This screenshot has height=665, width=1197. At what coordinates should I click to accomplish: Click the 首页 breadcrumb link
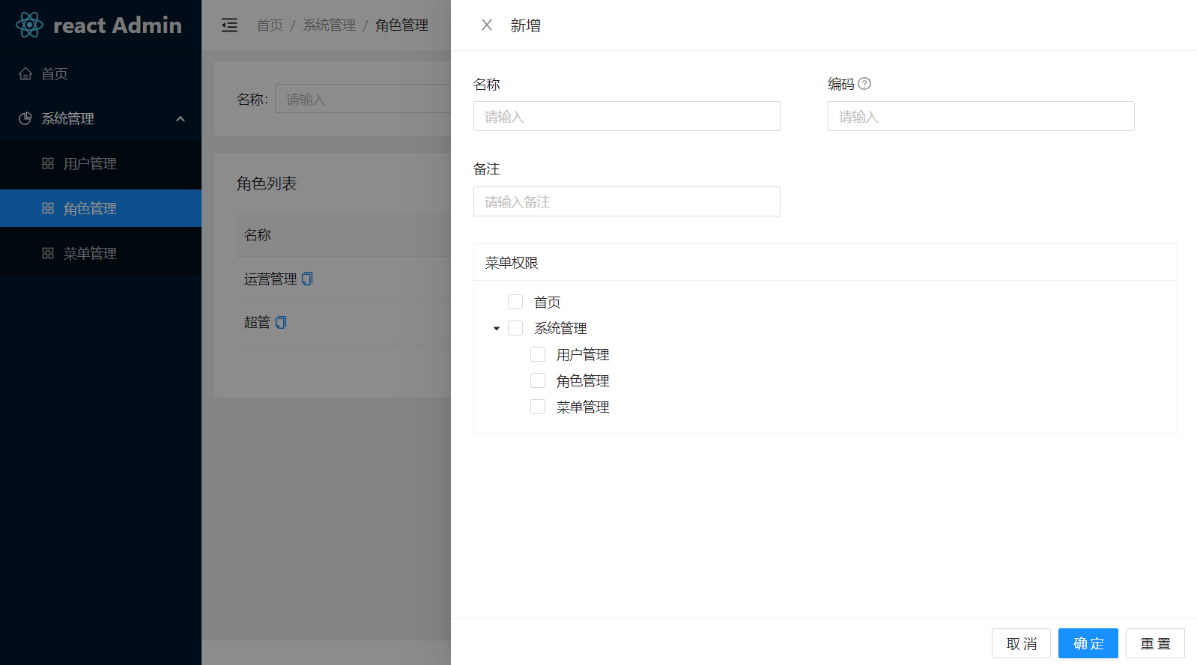coord(270,25)
